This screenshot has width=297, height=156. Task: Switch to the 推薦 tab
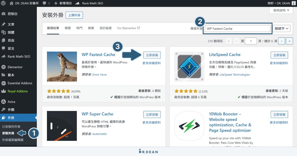pos(91,28)
